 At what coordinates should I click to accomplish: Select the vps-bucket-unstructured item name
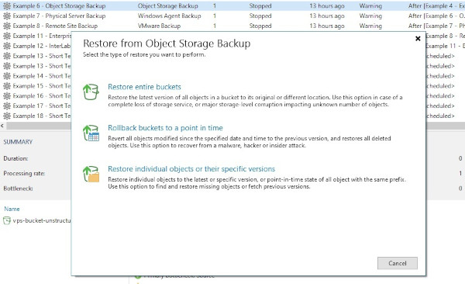[x=42, y=220]
